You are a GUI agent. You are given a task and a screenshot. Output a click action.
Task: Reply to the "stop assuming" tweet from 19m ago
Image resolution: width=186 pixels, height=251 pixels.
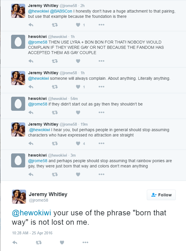pyautogui.click(x=31, y=143)
